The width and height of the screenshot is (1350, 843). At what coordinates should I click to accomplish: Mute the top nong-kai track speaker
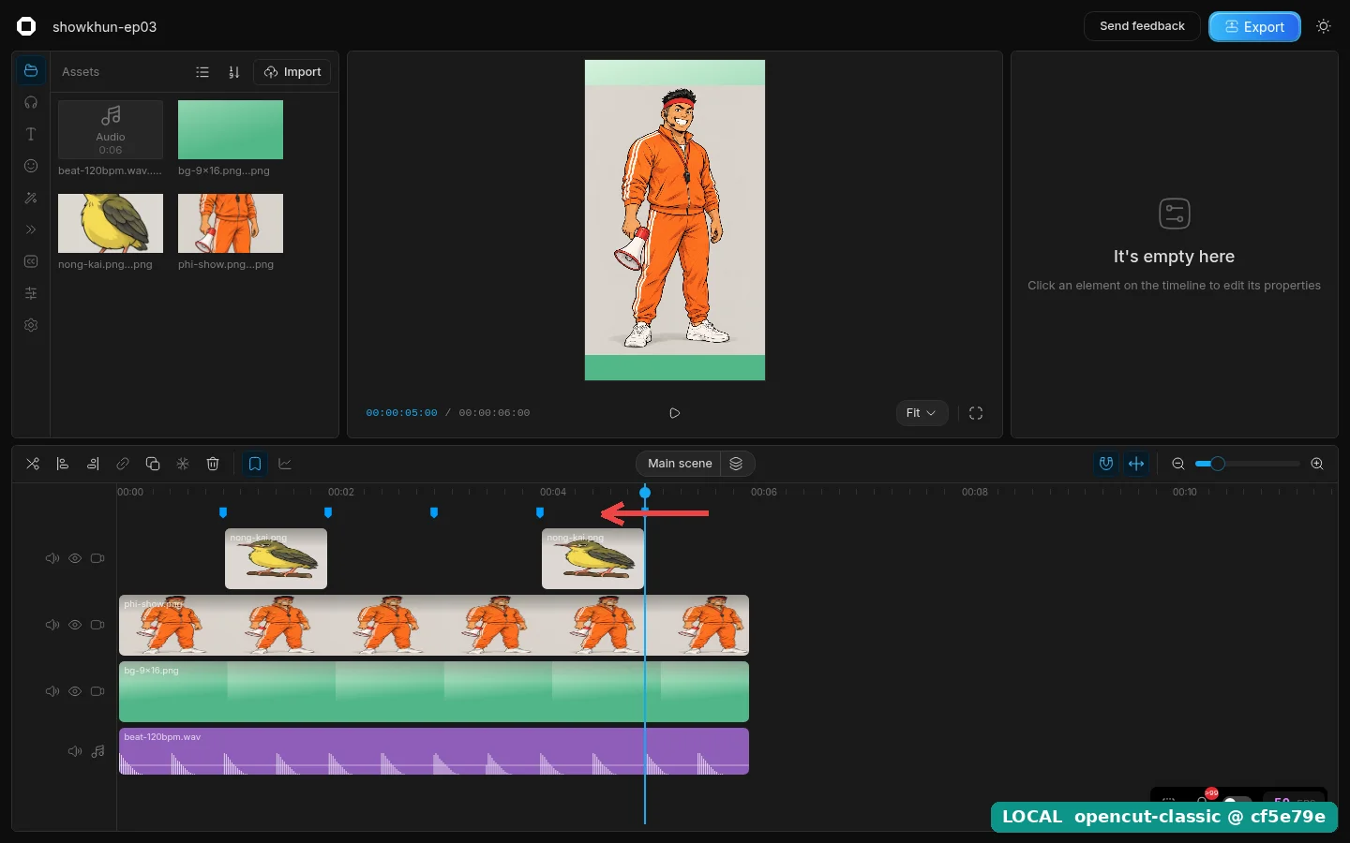tap(52, 558)
